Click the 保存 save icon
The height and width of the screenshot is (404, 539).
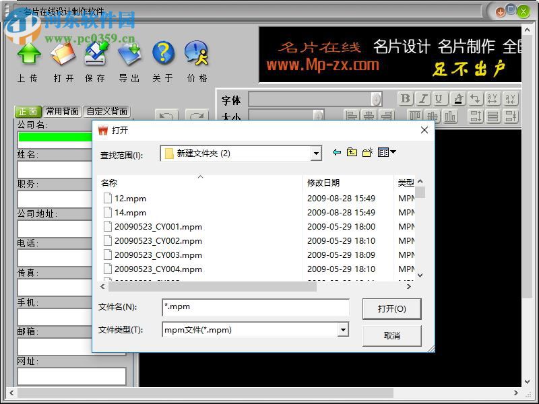pyautogui.click(x=96, y=54)
